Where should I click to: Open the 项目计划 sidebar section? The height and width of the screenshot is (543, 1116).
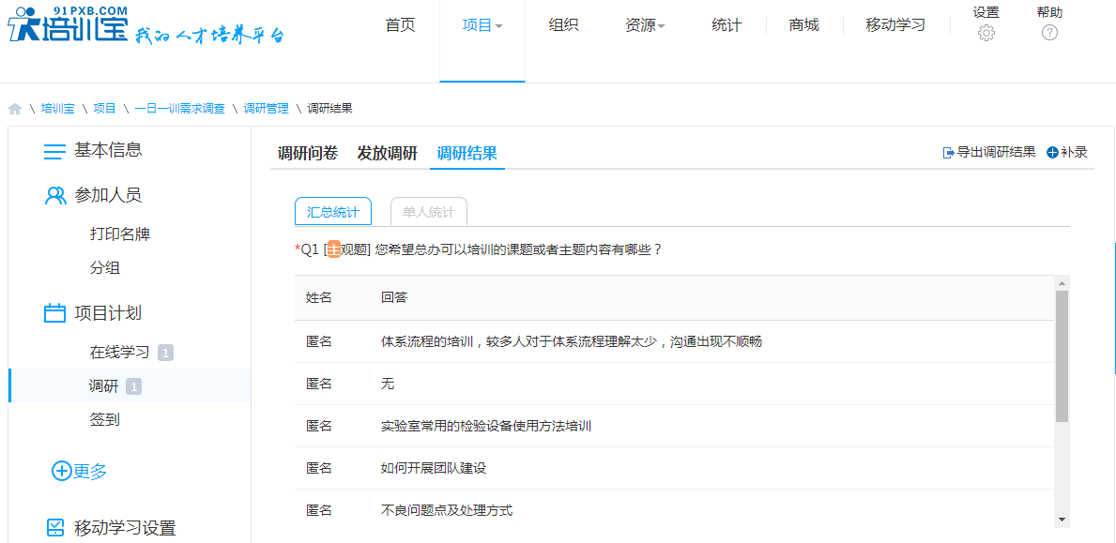(108, 313)
